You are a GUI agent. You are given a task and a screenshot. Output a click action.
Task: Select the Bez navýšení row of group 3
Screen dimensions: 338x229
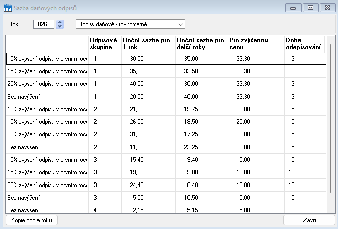[166, 198]
